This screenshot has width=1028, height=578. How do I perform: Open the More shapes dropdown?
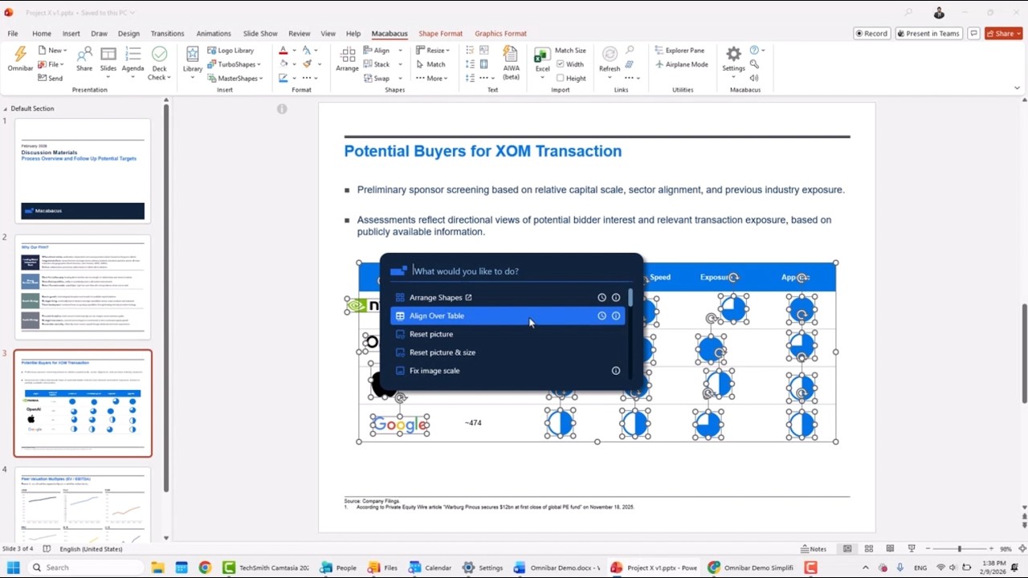tap(432, 78)
